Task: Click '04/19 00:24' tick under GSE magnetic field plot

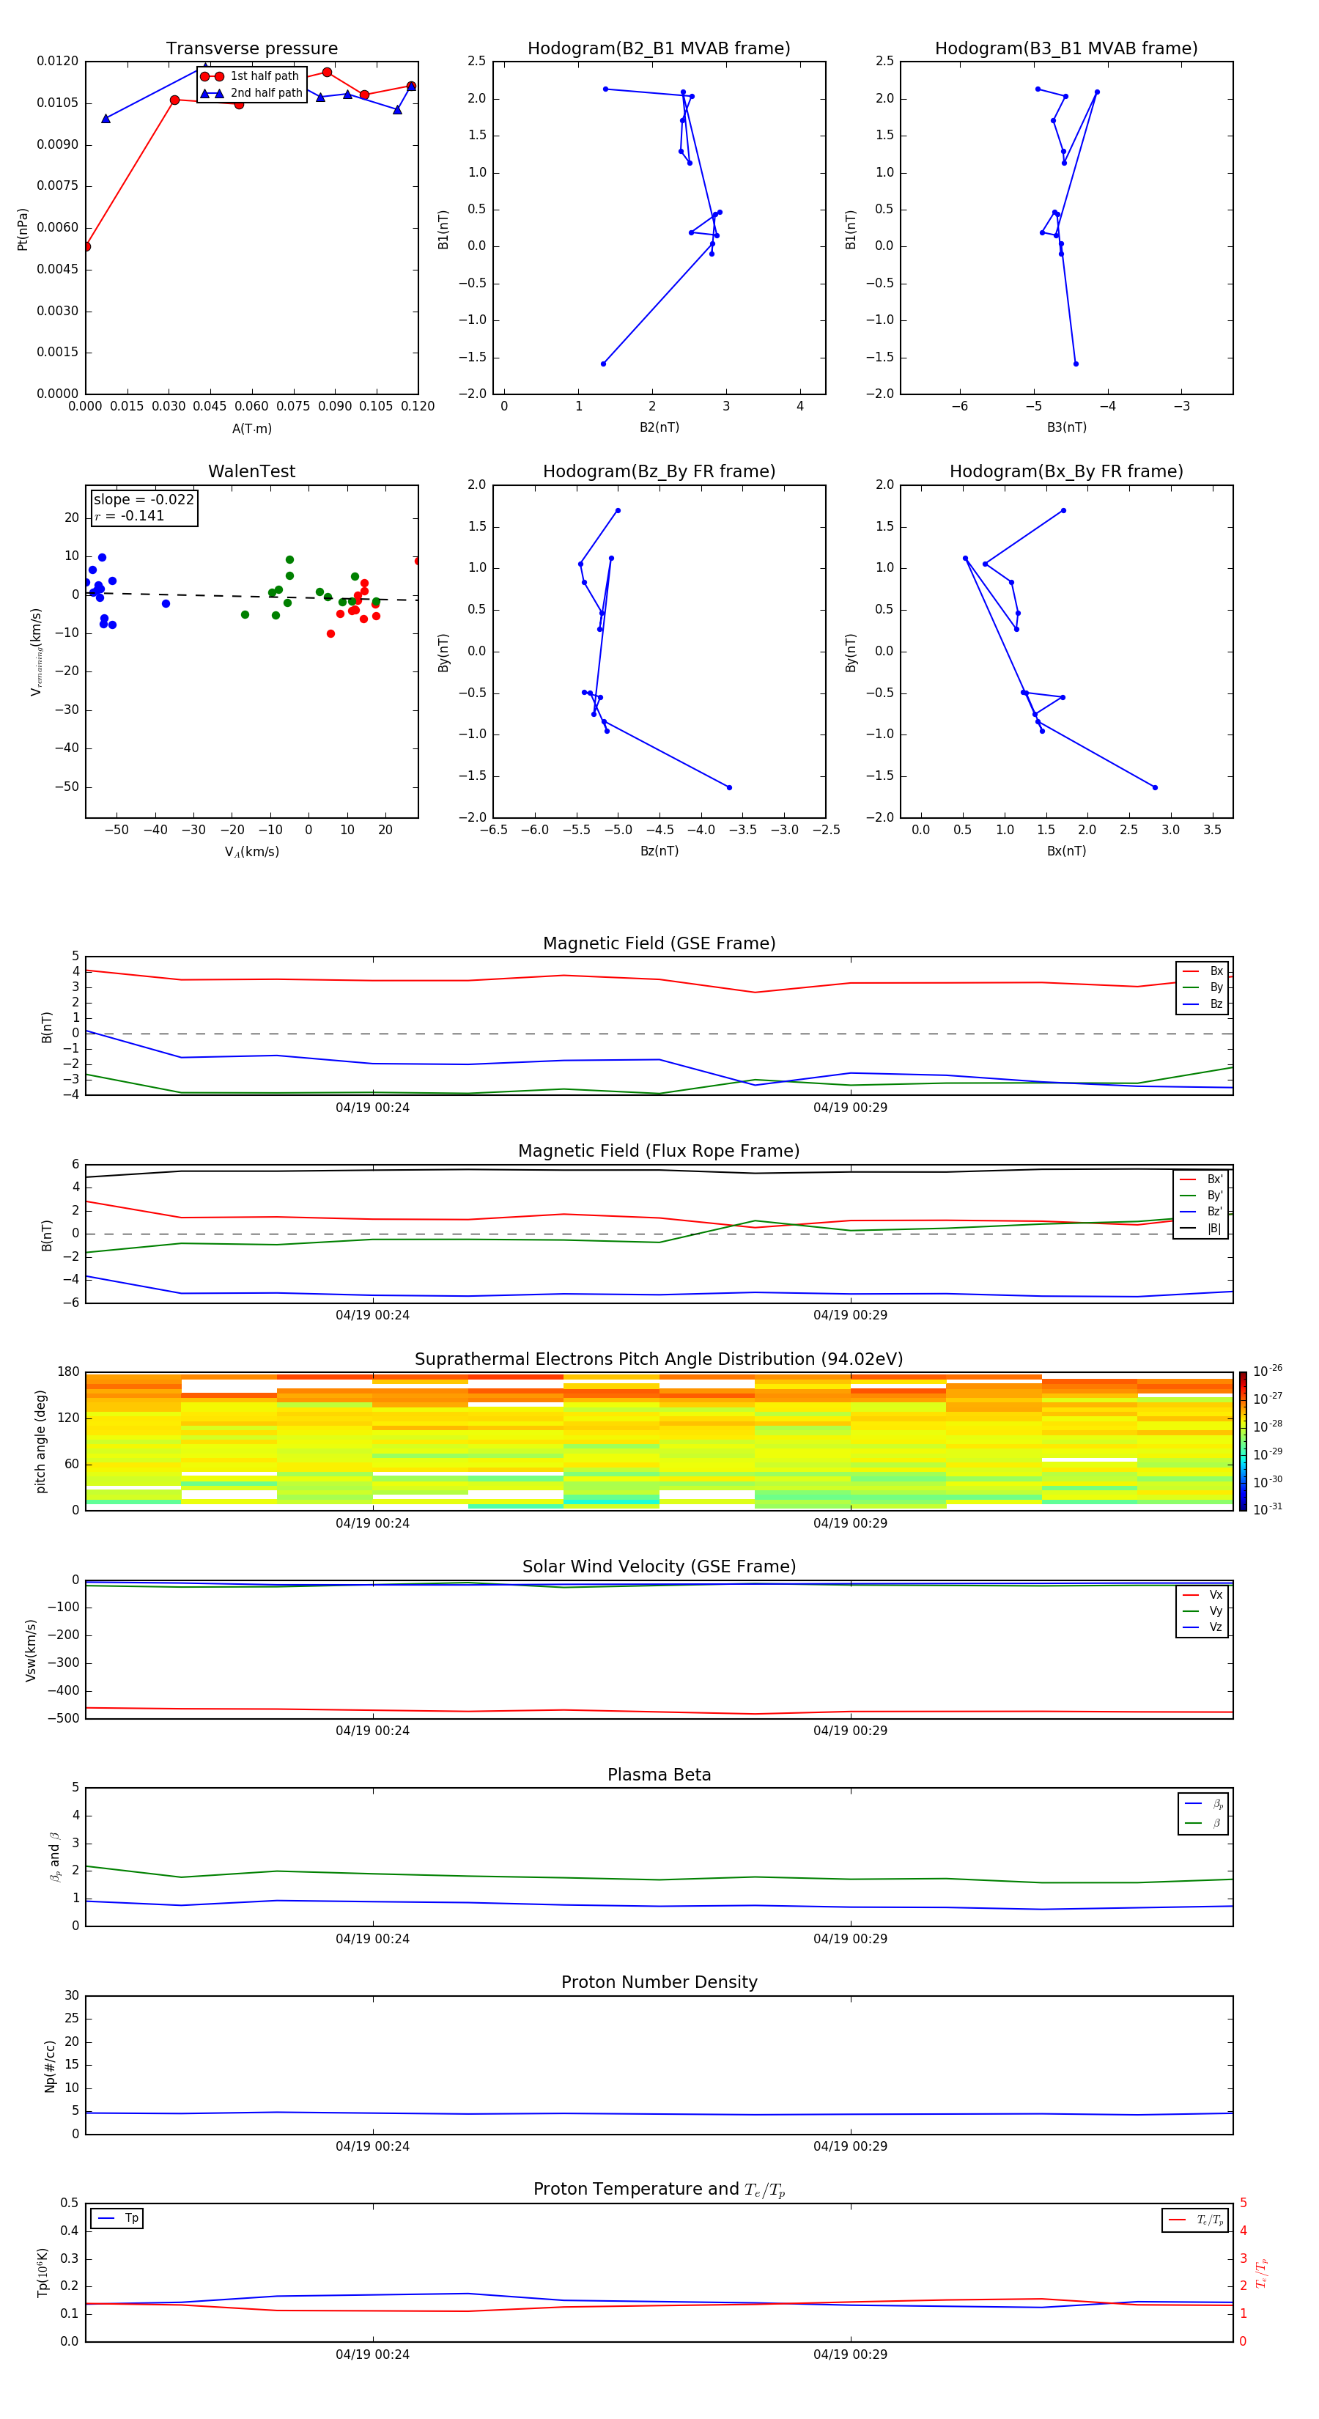Action: (x=373, y=1108)
